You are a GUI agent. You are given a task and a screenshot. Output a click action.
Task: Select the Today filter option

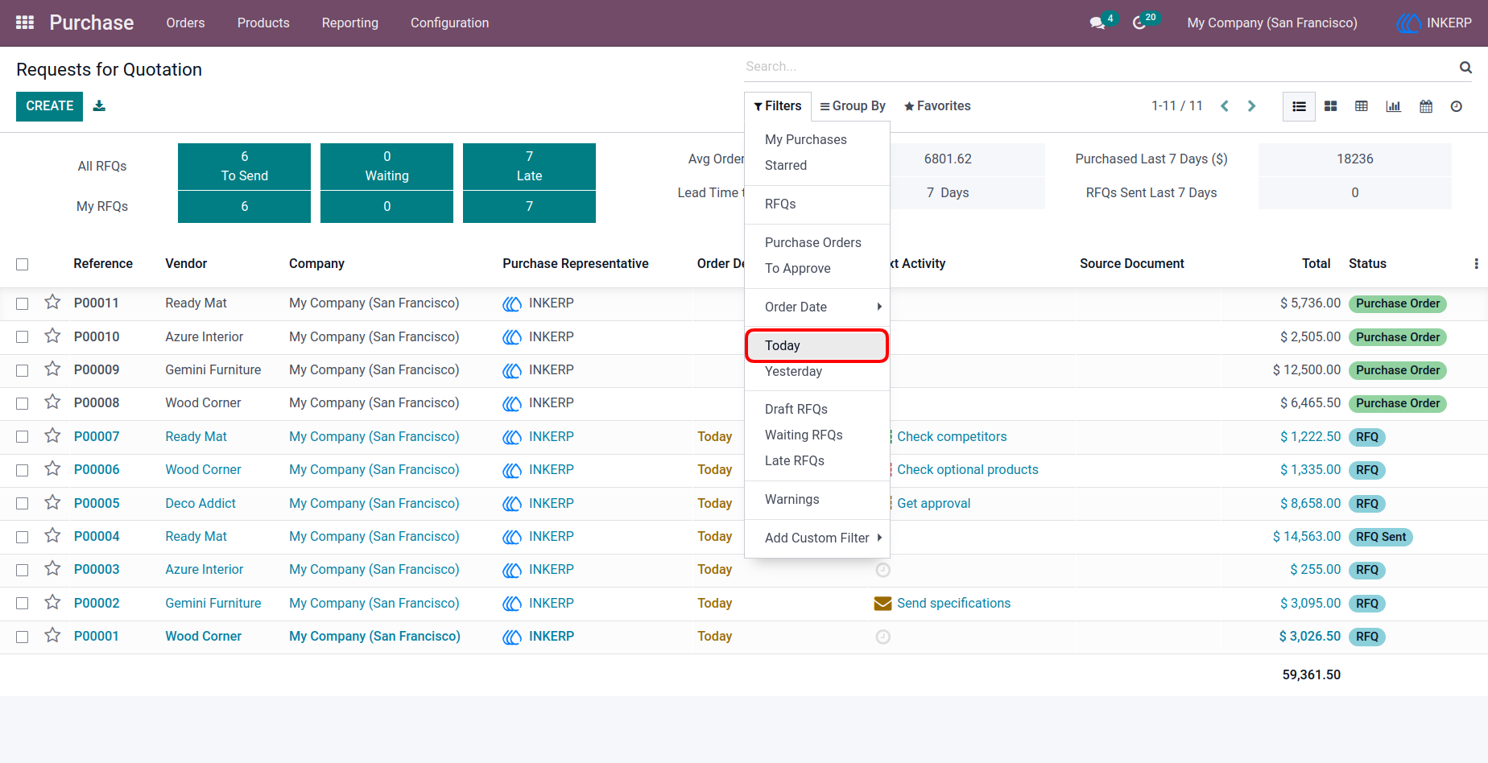(x=816, y=345)
